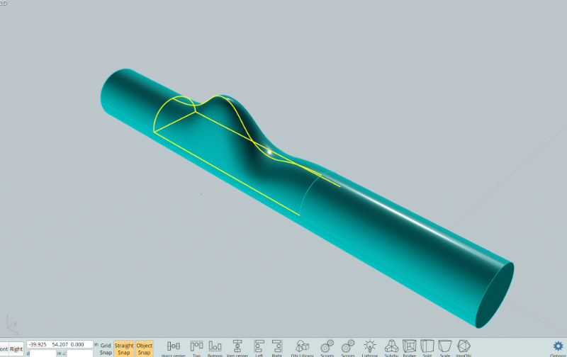
Task: Open the Scripts icon beside Lighting
Action: coord(348,347)
